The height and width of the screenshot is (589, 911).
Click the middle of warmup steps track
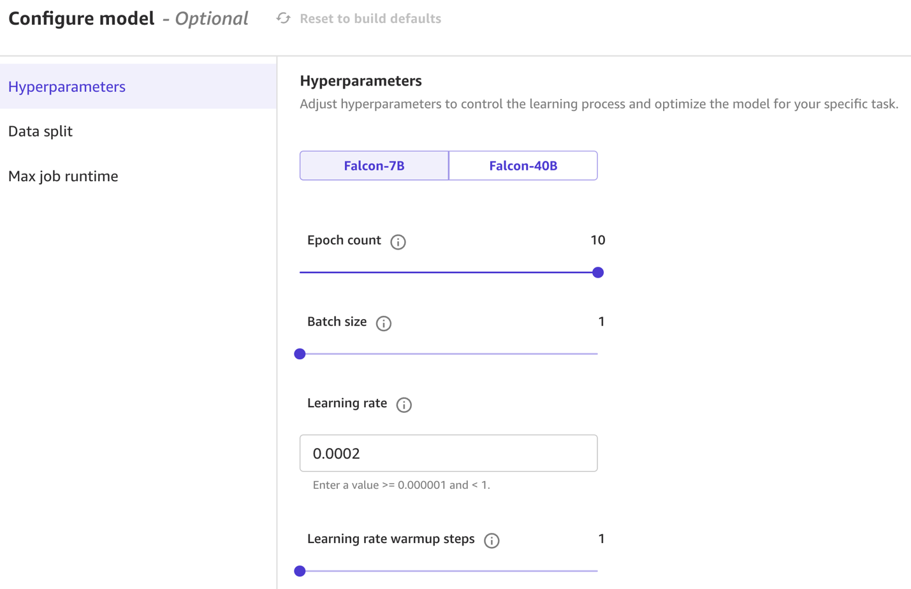click(449, 571)
